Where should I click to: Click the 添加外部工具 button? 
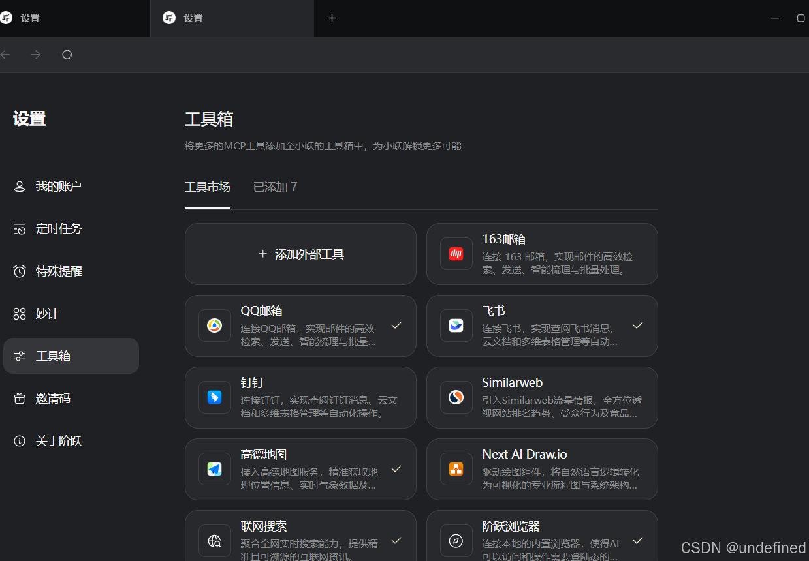click(300, 254)
